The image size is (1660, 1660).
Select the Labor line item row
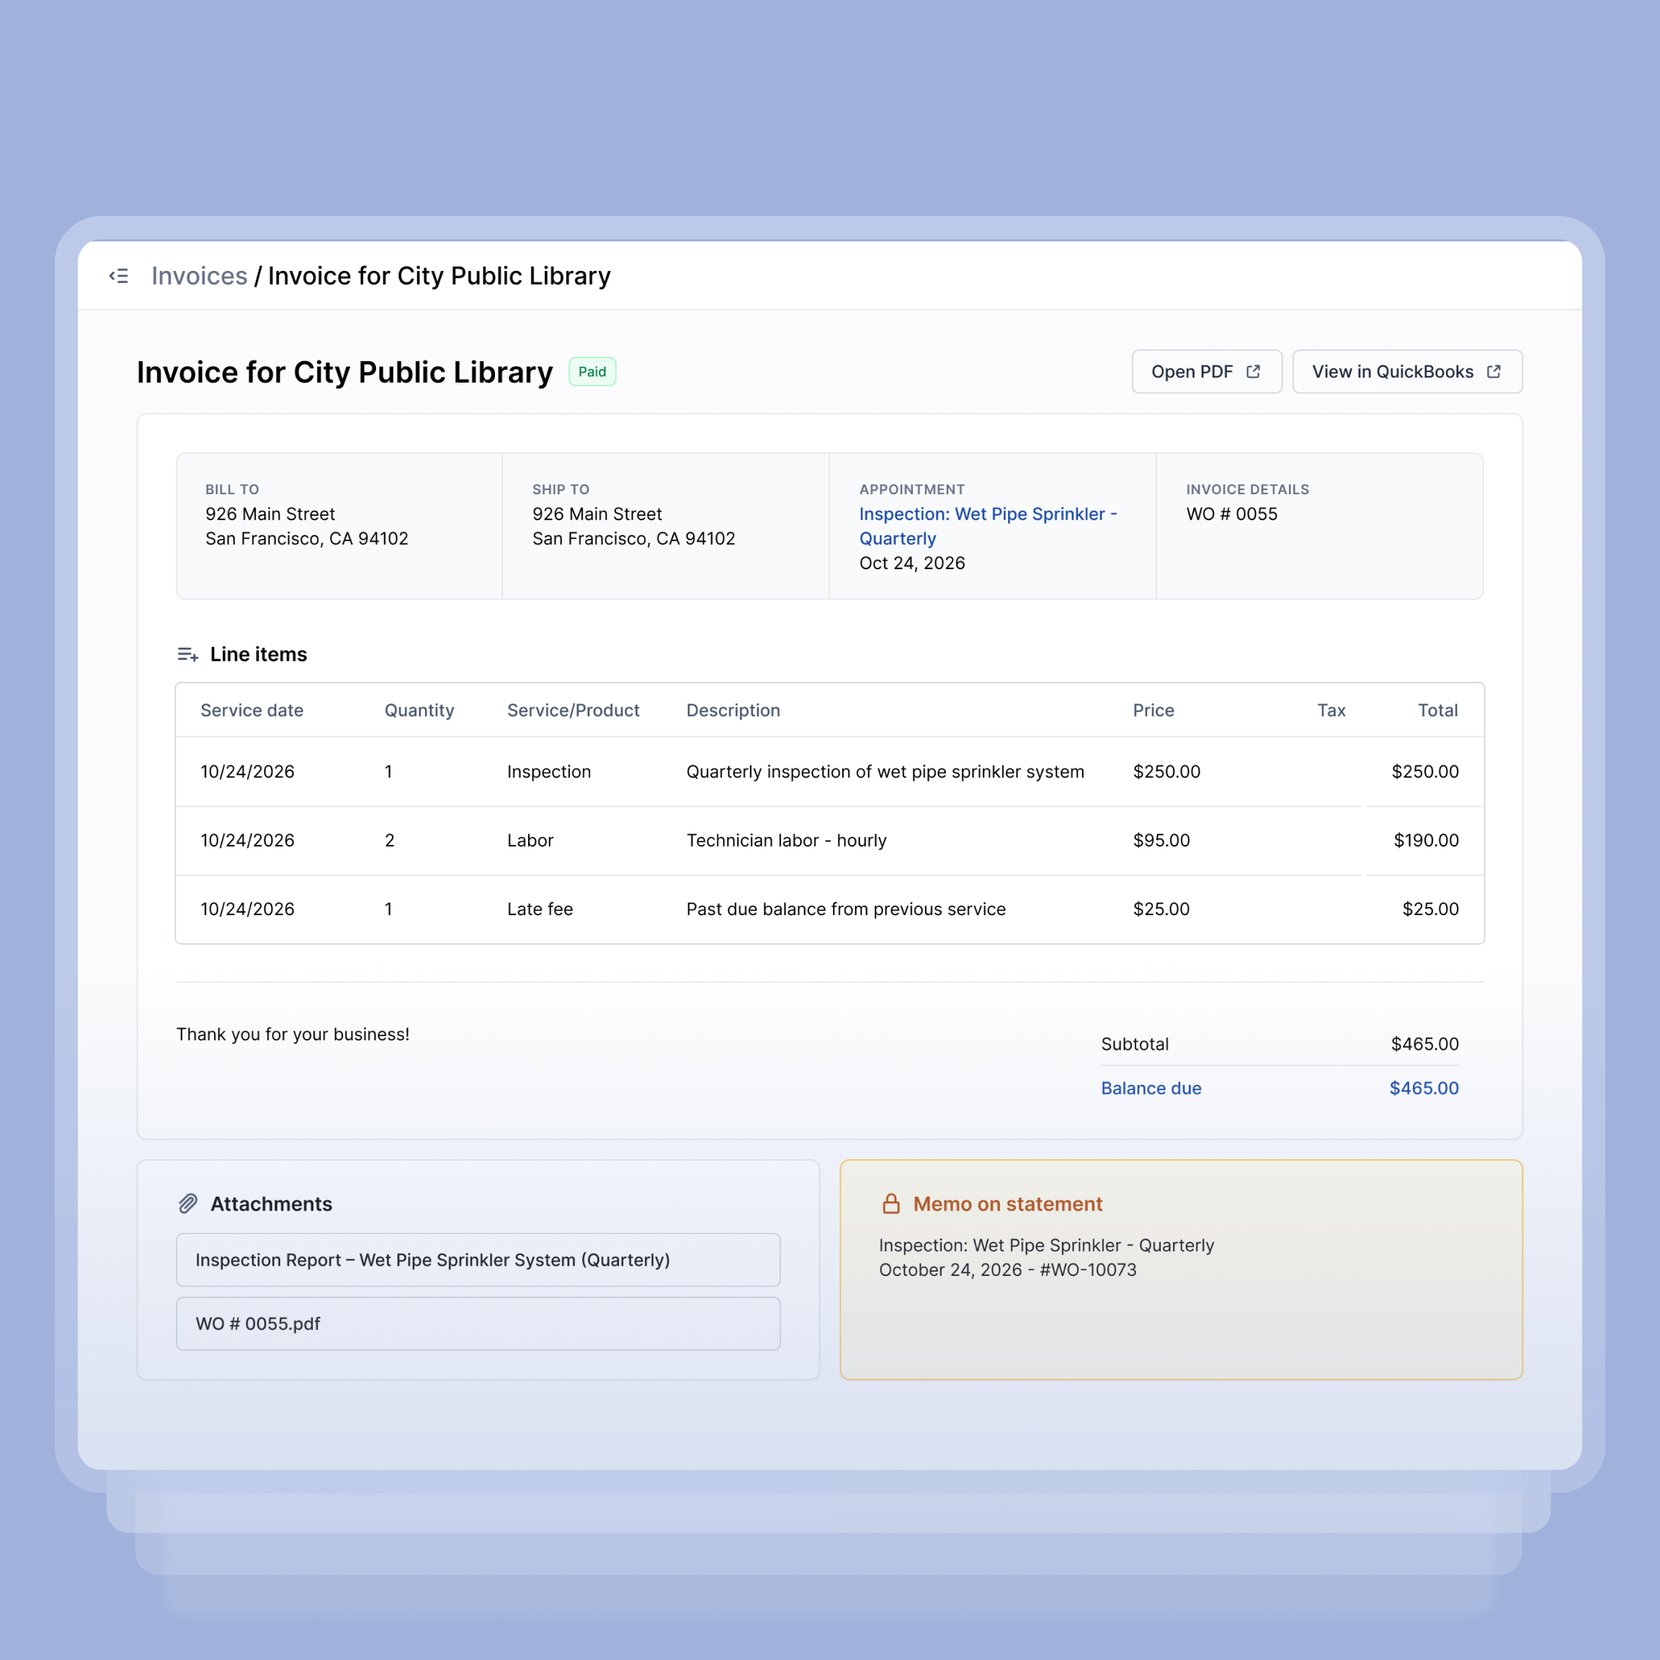click(829, 840)
